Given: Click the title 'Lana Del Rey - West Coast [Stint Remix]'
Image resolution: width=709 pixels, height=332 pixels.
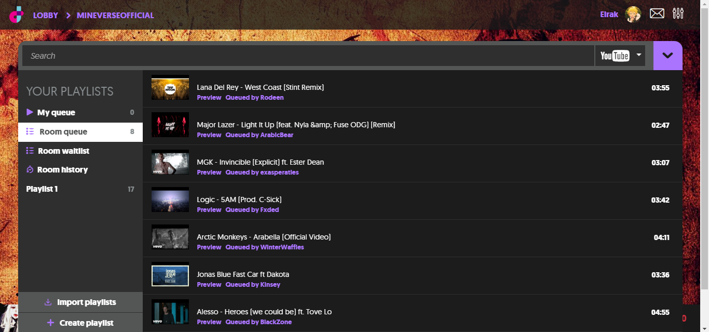Looking at the screenshot, I should coord(261,87).
